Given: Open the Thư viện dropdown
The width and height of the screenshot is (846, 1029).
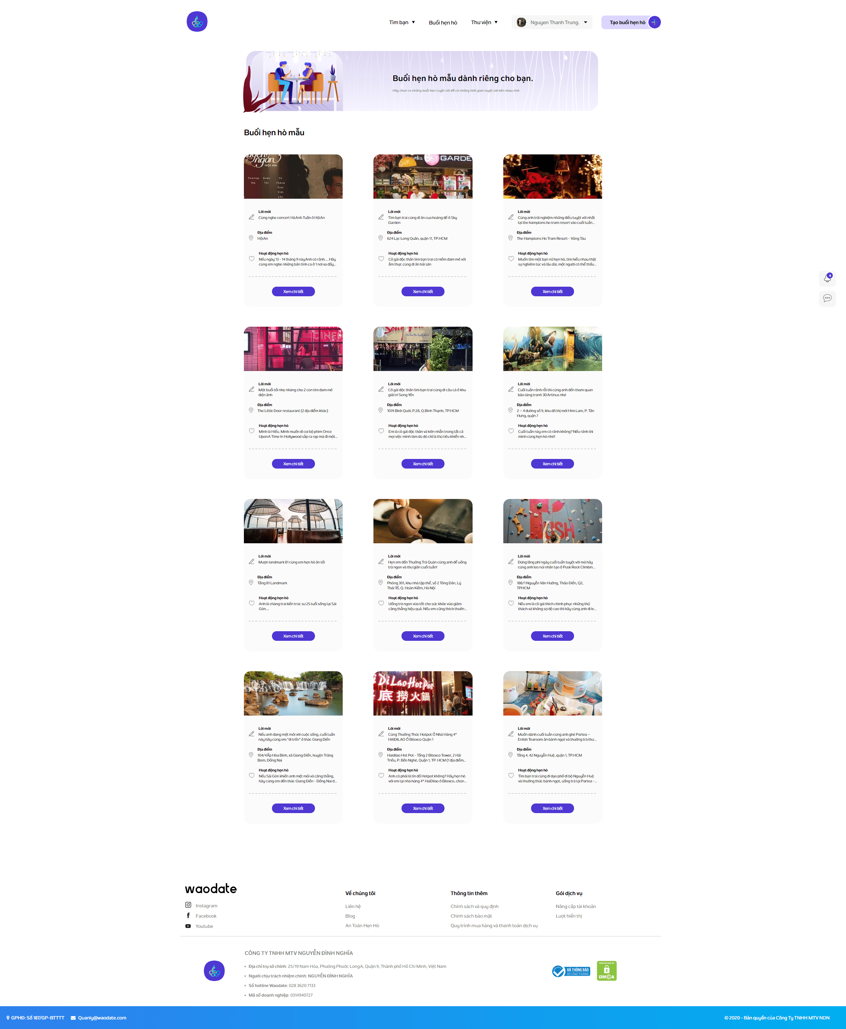Looking at the screenshot, I should pyautogui.click(x=484, y=22).
